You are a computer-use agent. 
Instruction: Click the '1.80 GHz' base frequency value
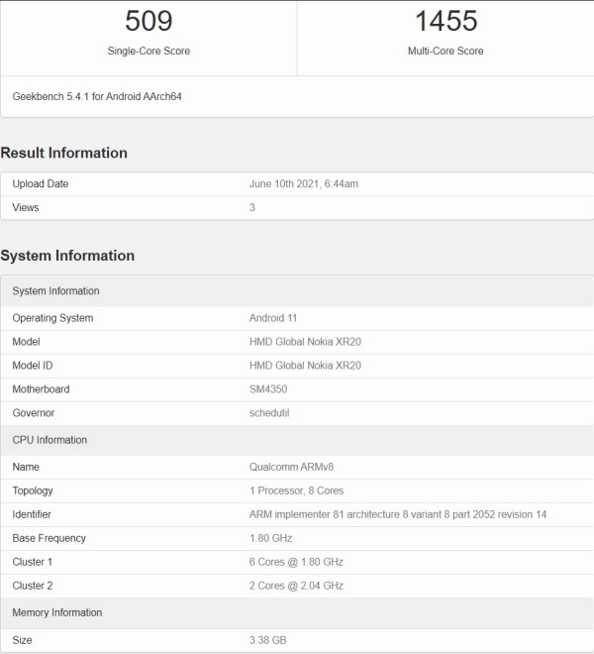click(270, 538)
